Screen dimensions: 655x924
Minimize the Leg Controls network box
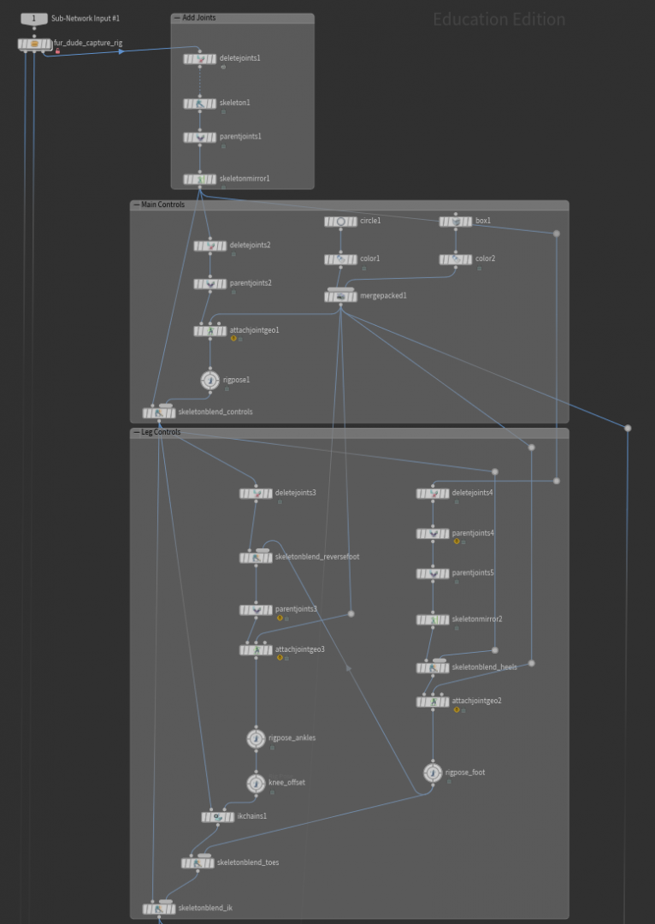(136, 433)
